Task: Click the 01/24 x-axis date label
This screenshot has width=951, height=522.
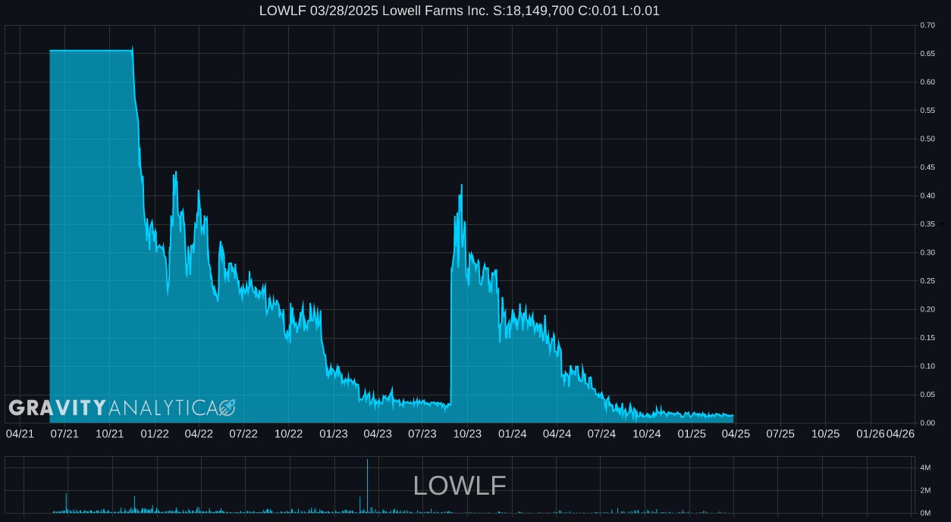Action: pos(513,433)
